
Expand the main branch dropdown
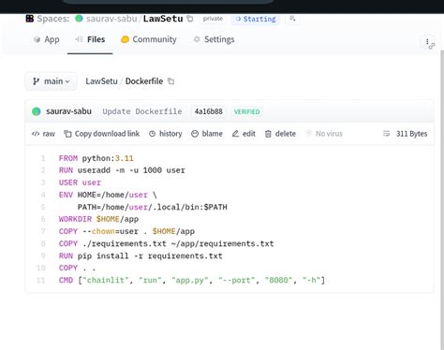[51, 81]
